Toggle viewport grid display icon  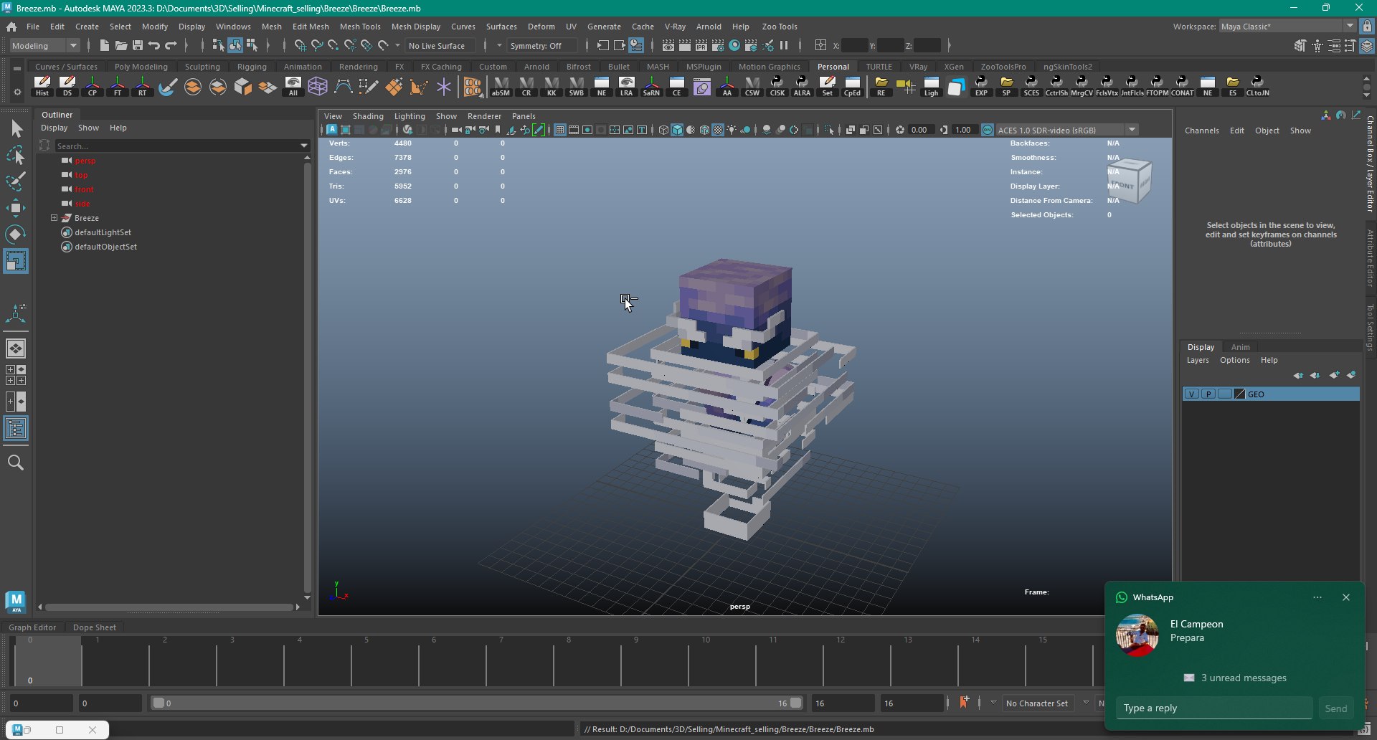560,130
